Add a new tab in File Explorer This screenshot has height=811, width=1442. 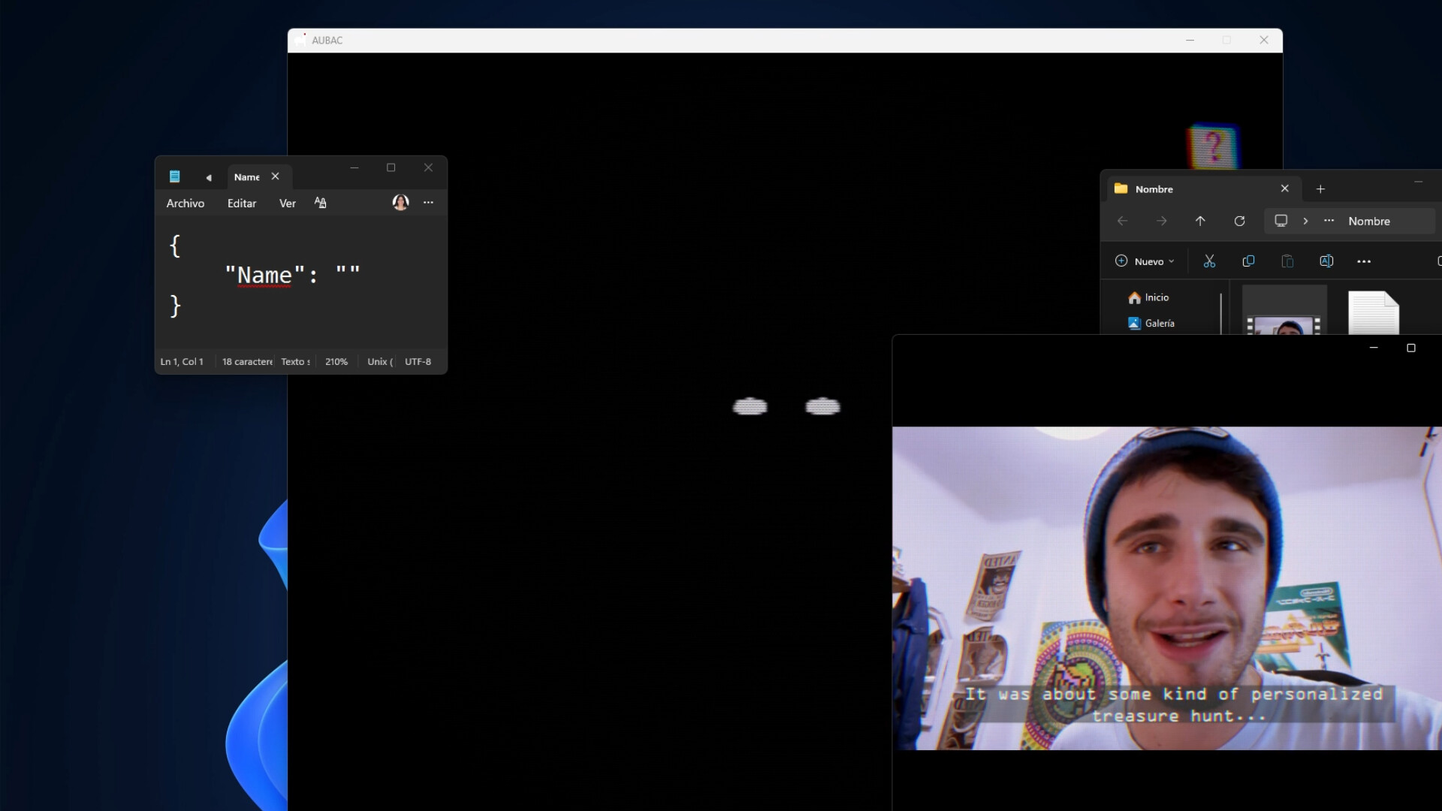1320,189
